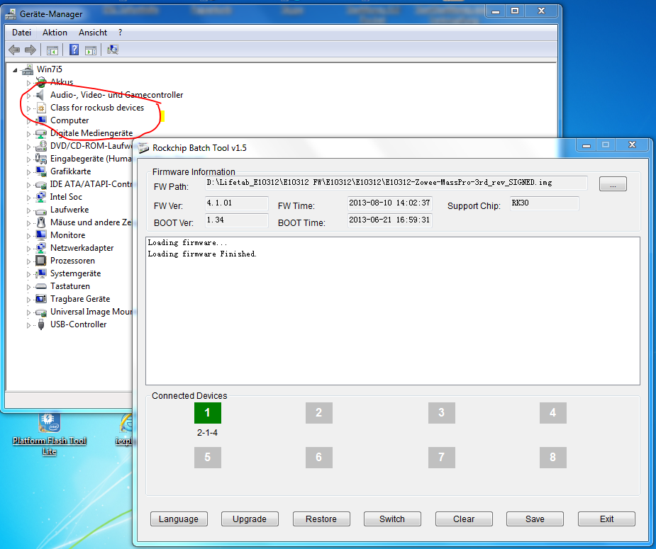Expand the Class for rockusb devices node
This screenshot has width=656, height=549.
pyautogui.click(x=29, y=108)
